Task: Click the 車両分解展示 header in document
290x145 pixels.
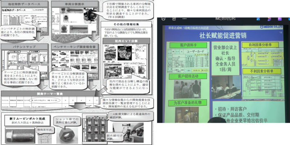Action: click(75, 4)
